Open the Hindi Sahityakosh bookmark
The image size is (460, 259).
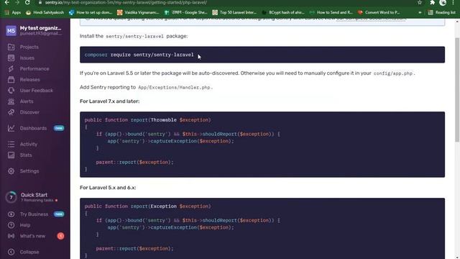pos(45,12)
